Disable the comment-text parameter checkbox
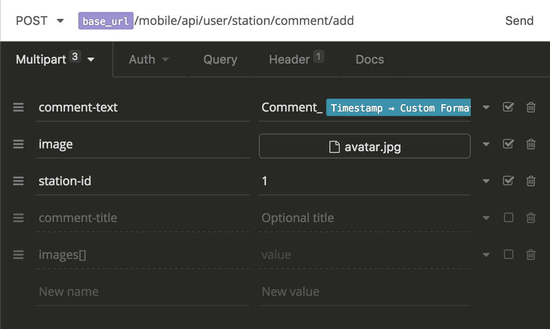Image resolution: width=550 pixels, height=329 pixels. pyautogui.click(x=508, y=107)
